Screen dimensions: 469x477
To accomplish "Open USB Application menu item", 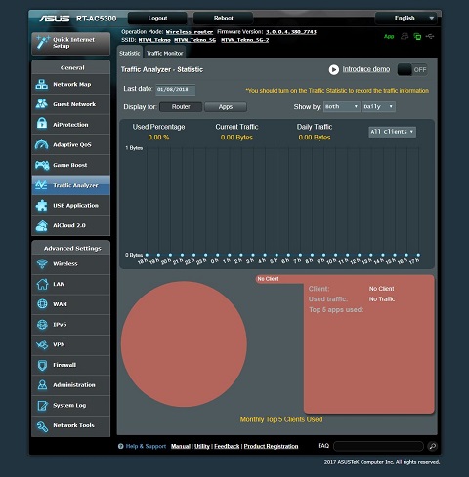I will (71, 205).
